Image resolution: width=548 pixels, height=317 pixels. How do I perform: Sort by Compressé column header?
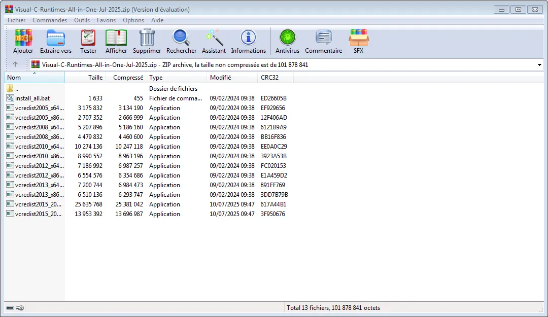tap(126, 77)
